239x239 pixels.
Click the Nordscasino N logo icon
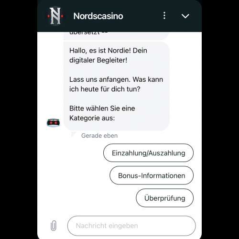coord(55,16)
